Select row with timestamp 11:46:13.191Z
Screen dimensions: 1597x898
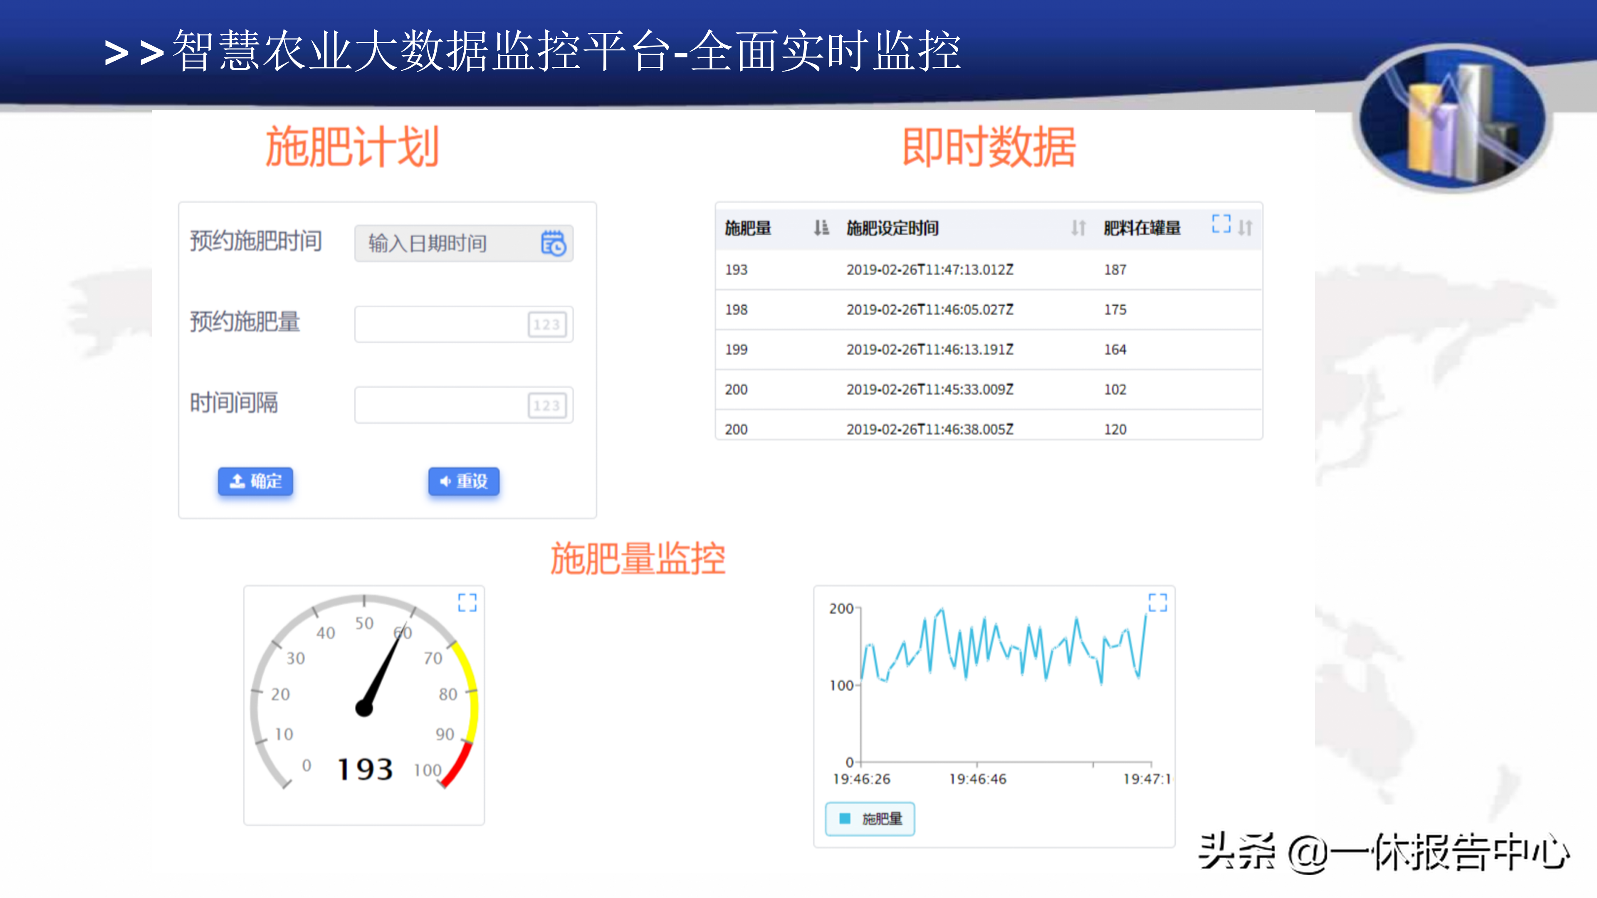coord(930,350)
